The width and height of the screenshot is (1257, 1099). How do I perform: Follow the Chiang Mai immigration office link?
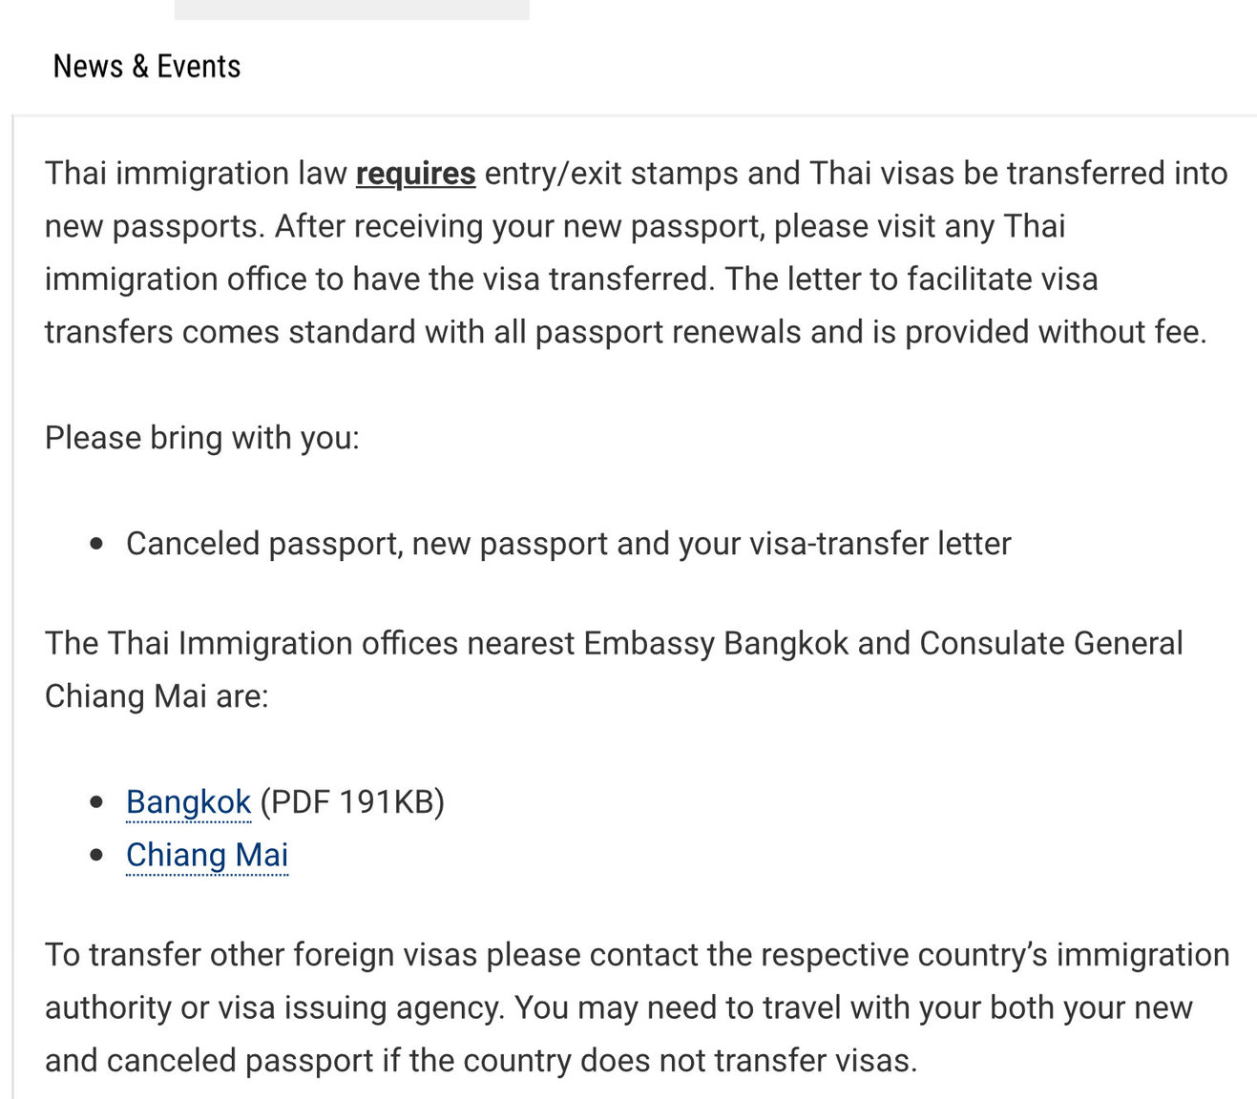[x=207, y=856]
